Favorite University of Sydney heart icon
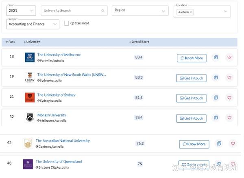 pos(229,98)
